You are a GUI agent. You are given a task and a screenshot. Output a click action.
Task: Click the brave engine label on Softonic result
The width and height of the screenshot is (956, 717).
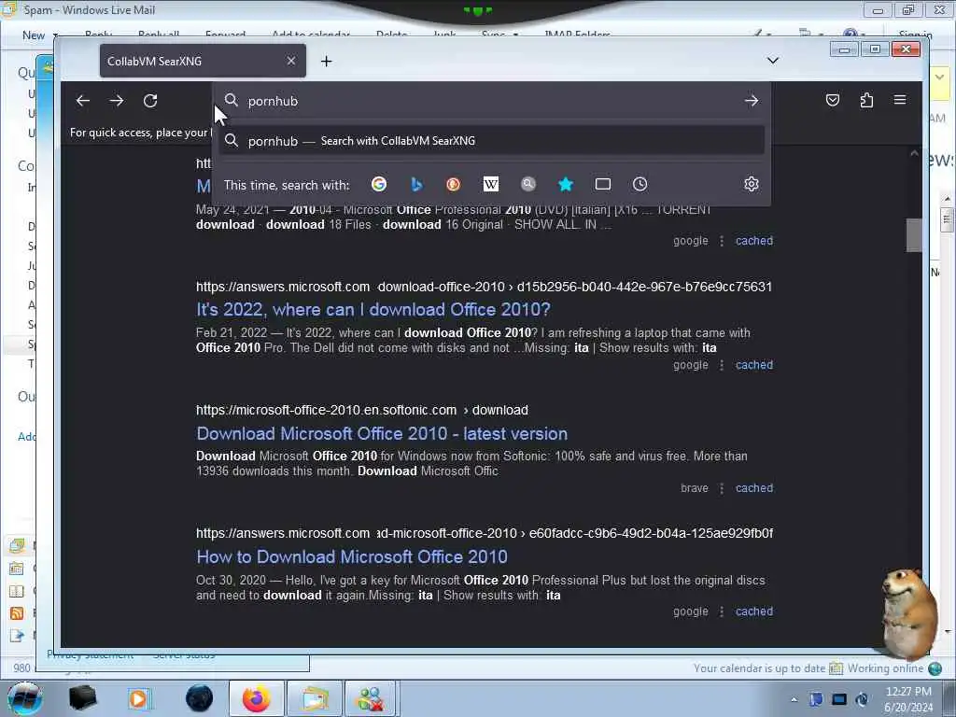pyautogui.click(x=695, y=488)
